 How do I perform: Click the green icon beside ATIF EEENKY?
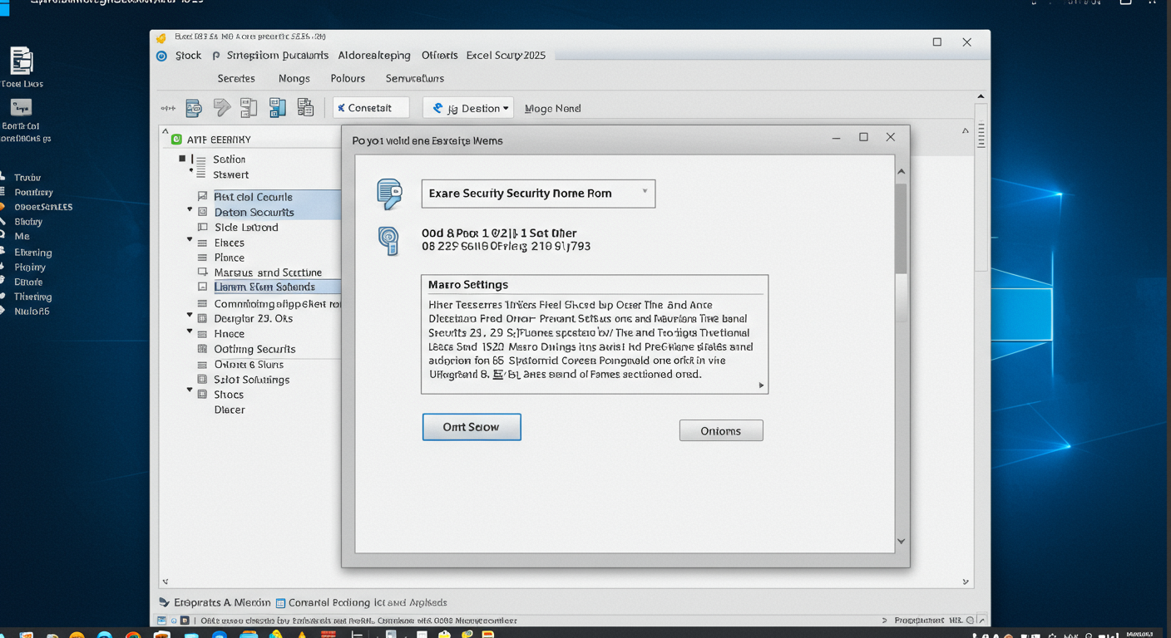click(176, 140)
